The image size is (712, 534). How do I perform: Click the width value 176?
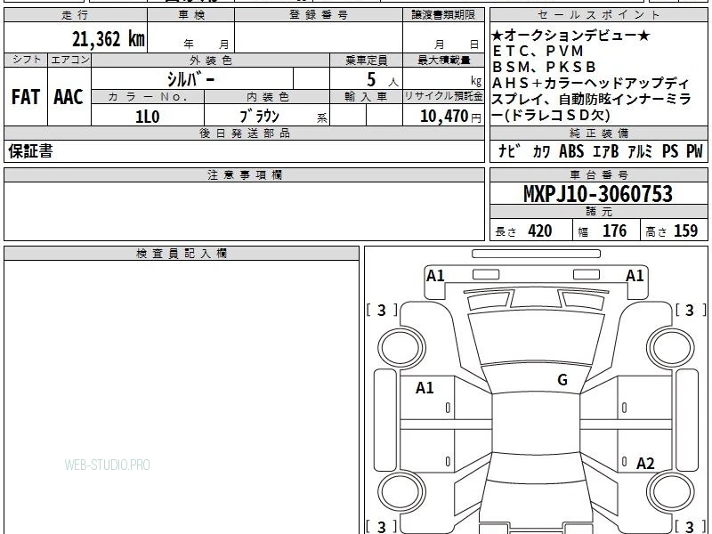pyautogui.click(x=615, y=231)
